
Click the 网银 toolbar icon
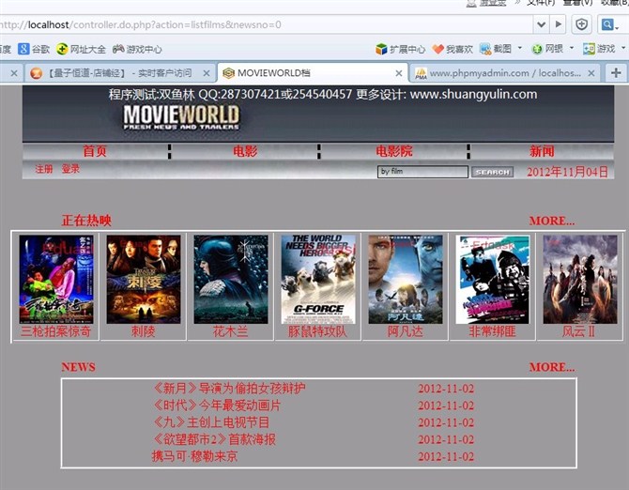tap(547, 49)
